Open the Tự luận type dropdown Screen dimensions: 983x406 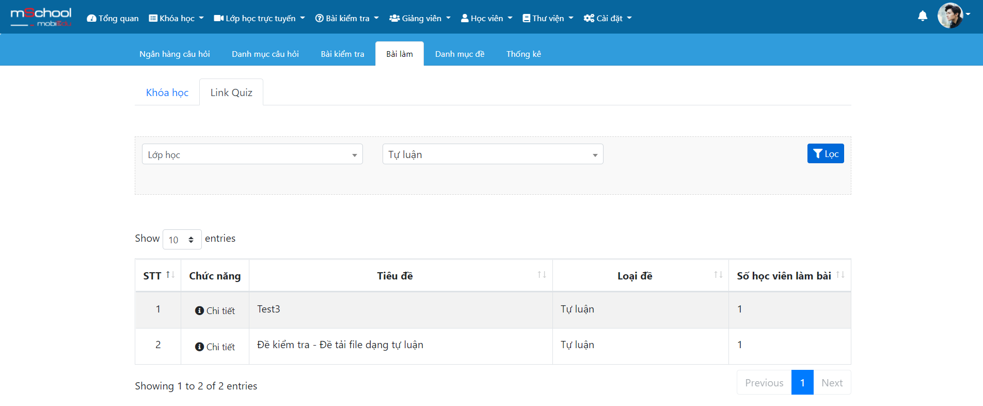pos(493,154)
